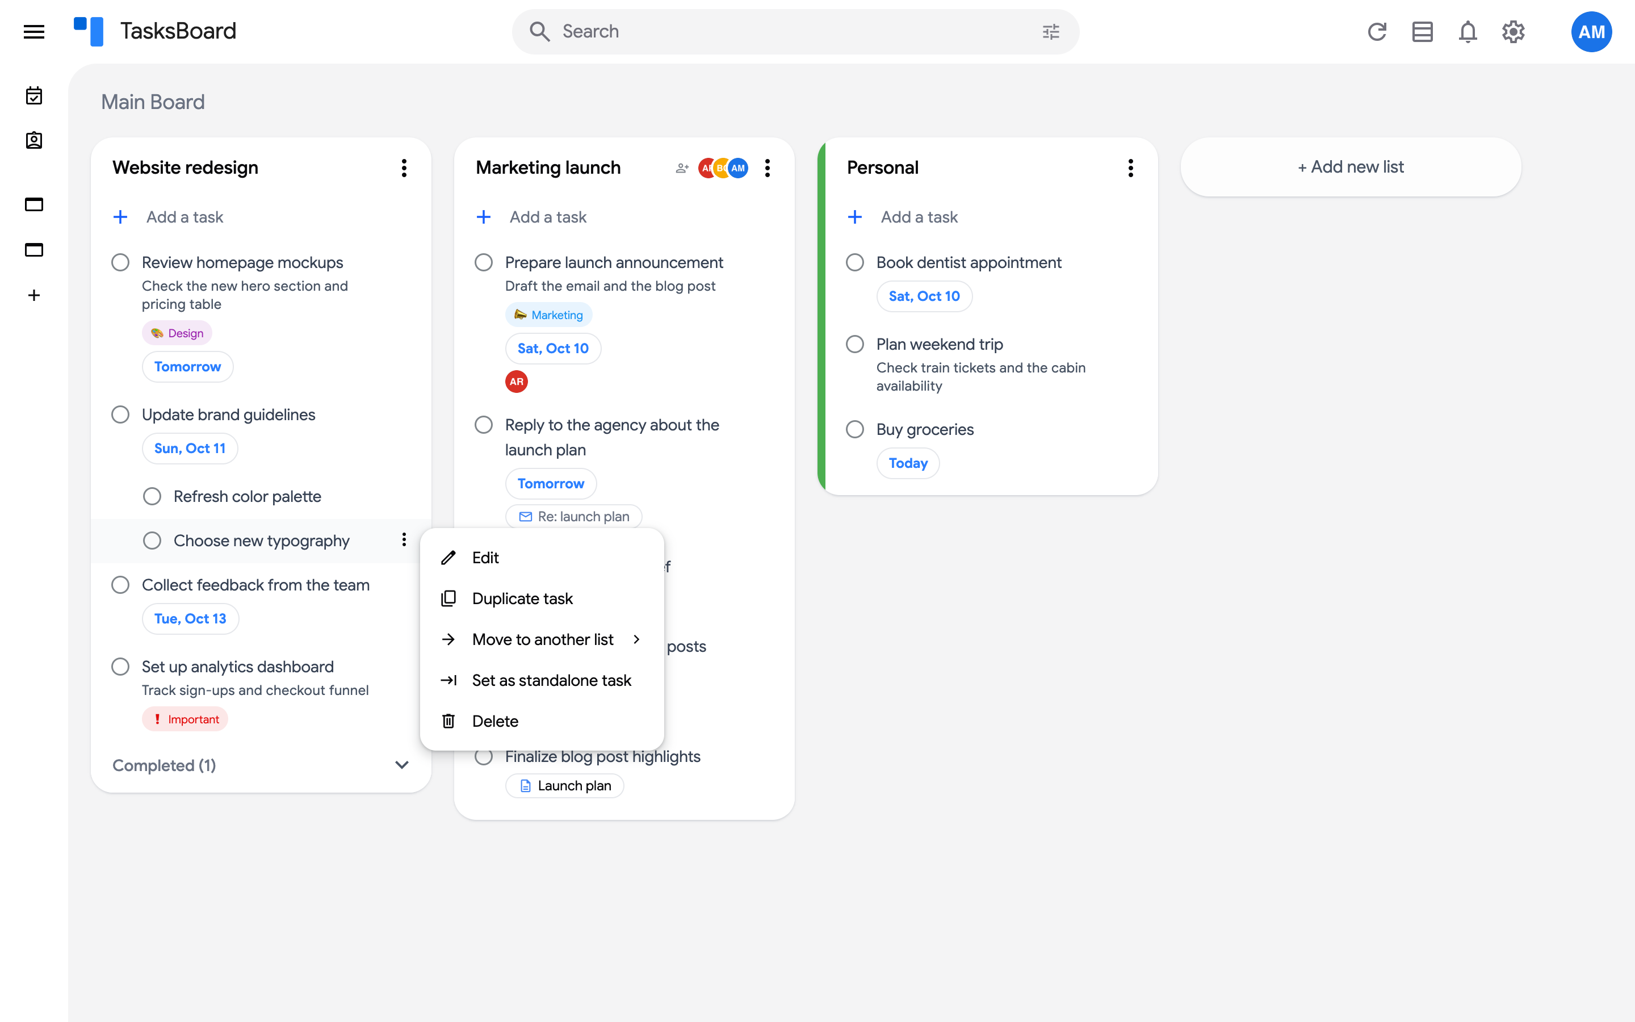Click Today due date on Buy groceries
The width and height of the screenshot is (1635, 1022).
tap(908, 463)
